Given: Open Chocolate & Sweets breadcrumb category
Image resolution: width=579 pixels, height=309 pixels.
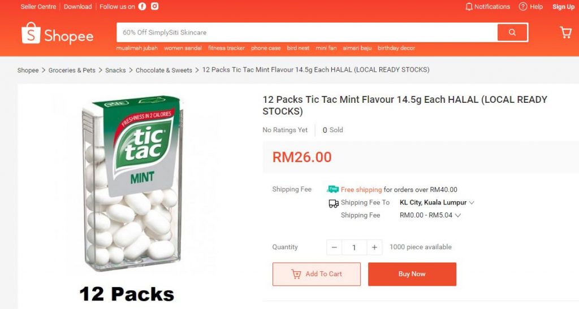Looking at the screenshot, I should click(x=164, y=70).
